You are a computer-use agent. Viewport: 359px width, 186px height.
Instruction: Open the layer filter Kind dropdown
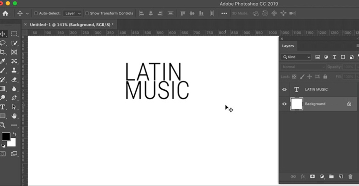coord(296,57)
